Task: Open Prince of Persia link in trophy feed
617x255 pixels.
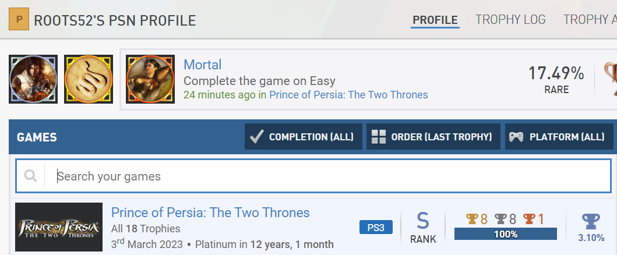Action: [348, 95]
